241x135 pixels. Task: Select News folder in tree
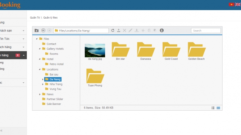pos(48,94)
